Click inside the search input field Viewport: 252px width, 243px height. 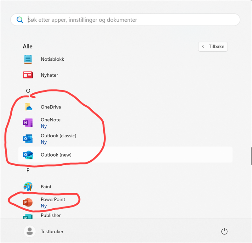tap(94, 19)
